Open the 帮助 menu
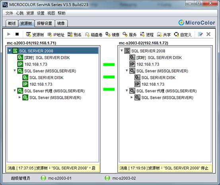 (x=61, y=13)
